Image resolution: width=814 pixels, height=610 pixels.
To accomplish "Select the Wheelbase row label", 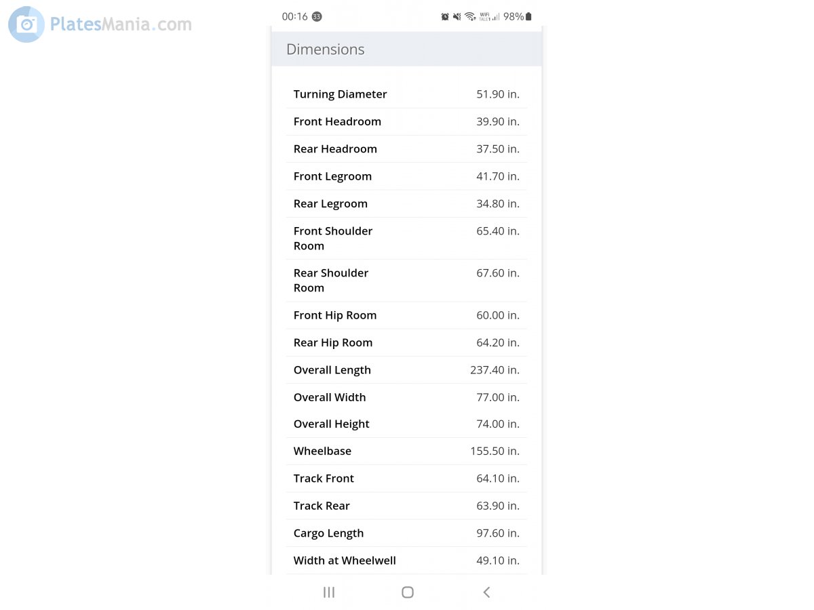I will click(322, 451).
